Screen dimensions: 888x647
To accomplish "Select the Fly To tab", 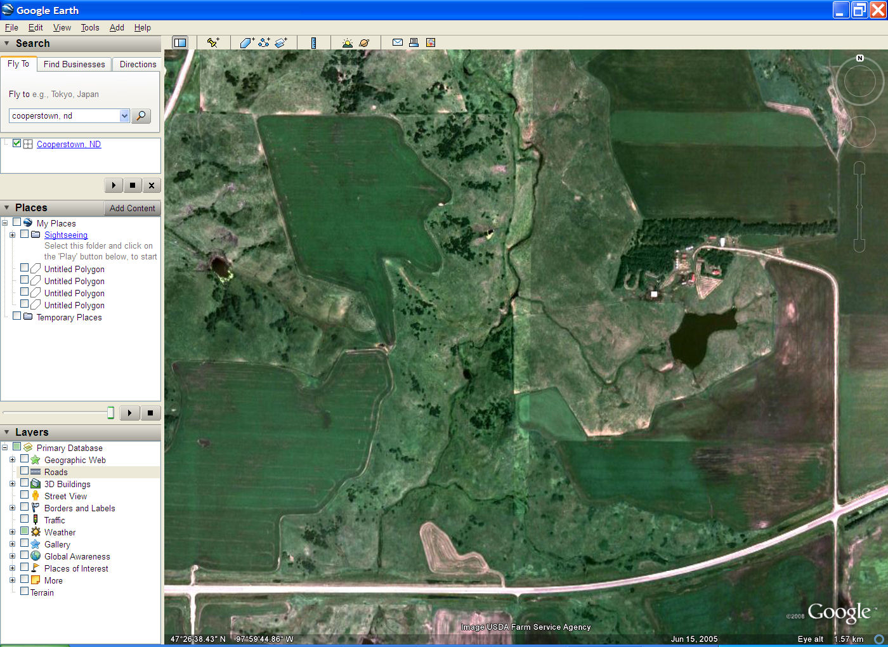I will (x=18, y=63).
